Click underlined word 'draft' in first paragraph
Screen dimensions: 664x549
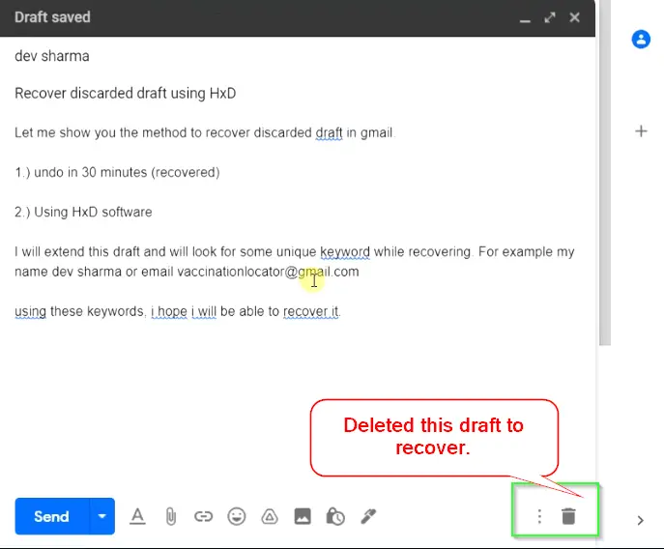click(329, 132)
